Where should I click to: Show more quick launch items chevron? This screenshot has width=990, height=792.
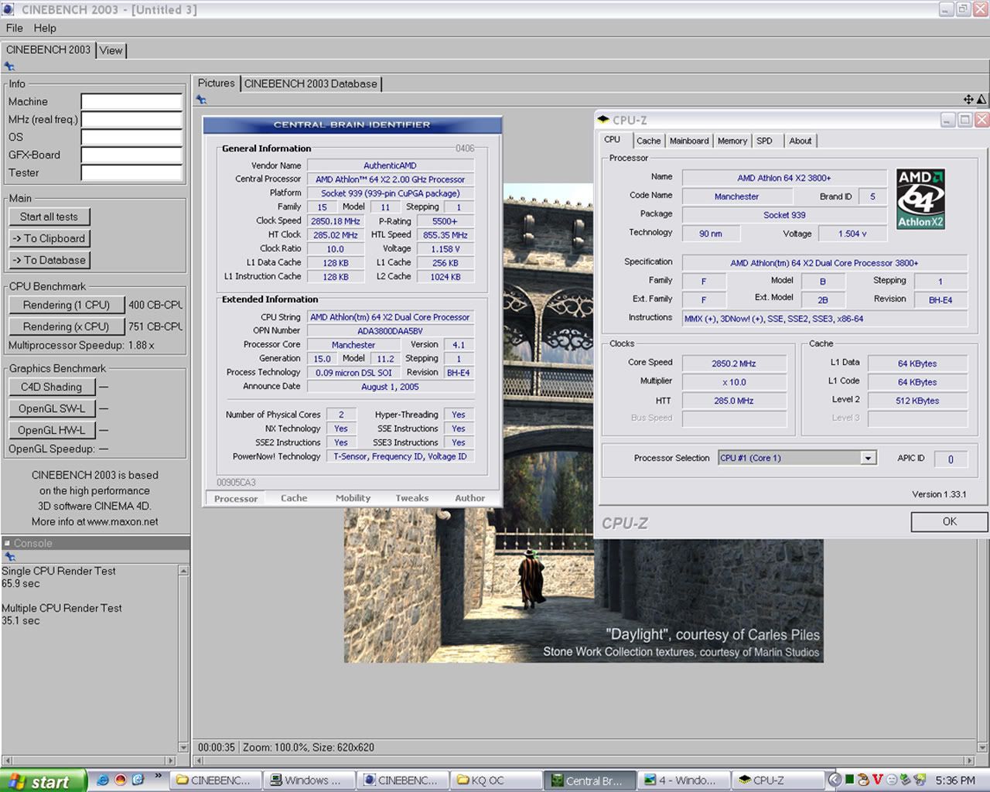pos(159,776)
